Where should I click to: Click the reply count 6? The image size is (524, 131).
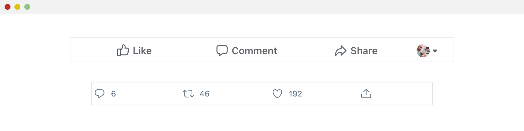tap(113, 94)
